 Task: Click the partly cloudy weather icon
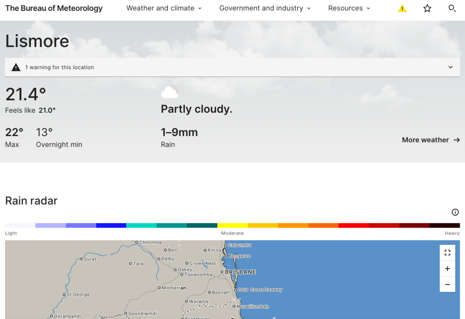coord(169,92)
